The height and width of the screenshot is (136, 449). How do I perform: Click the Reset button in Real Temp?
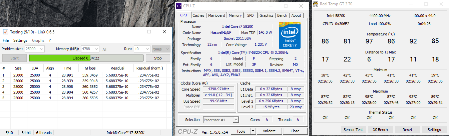coord(407,130)
